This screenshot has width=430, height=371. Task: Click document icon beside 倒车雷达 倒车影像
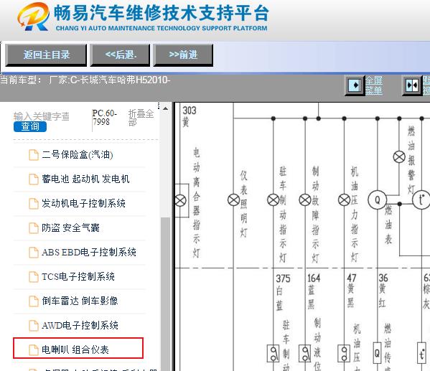[34, 301]
